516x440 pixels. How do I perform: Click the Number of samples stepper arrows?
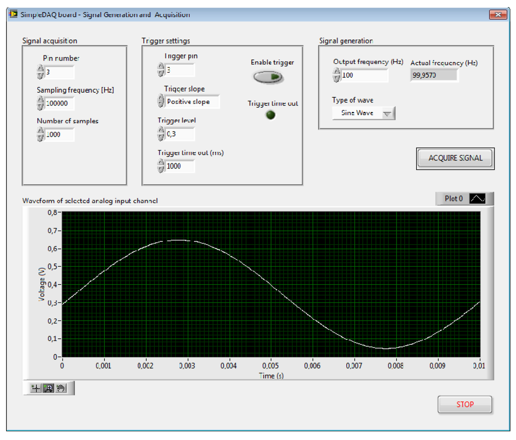tap(40, 135)
